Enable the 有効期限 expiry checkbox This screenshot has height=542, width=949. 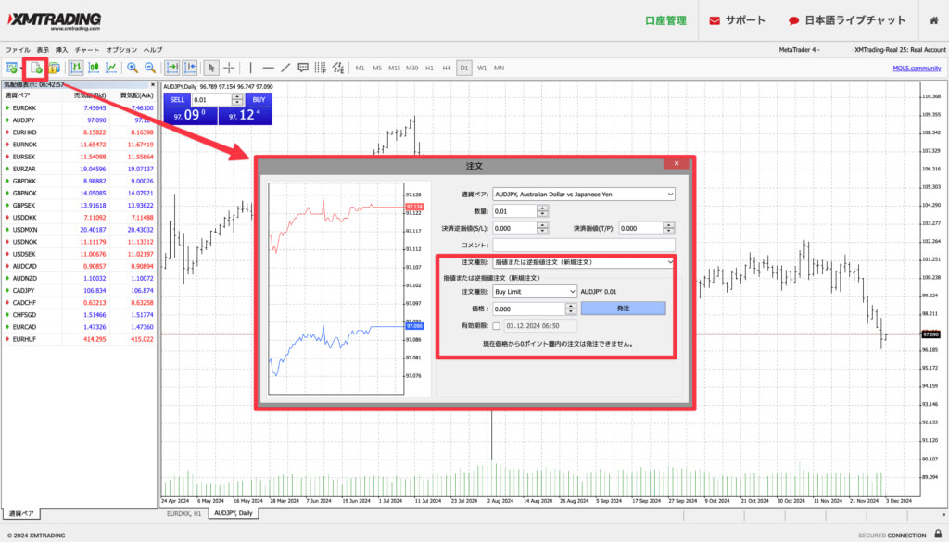pos(497,325)
